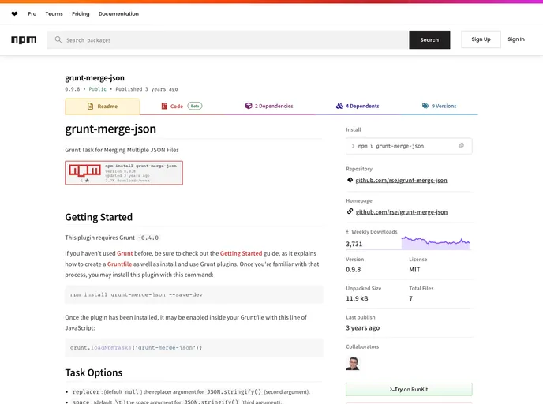This screenshot has height=404, width=543.
Task: Switch to the 2 Dependencies tab
Action: (269, 106)
